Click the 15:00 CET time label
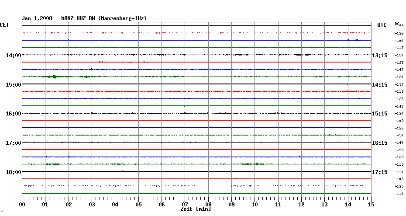406x216 pixels. (14, 84)
